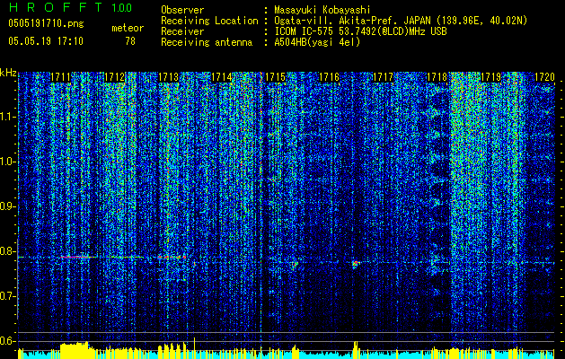Click the date stamp 05.05.19 17:10

(x=46, y=41)
